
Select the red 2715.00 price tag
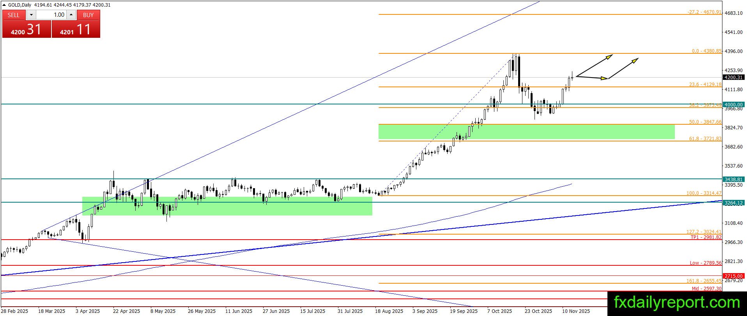point(733,276)
